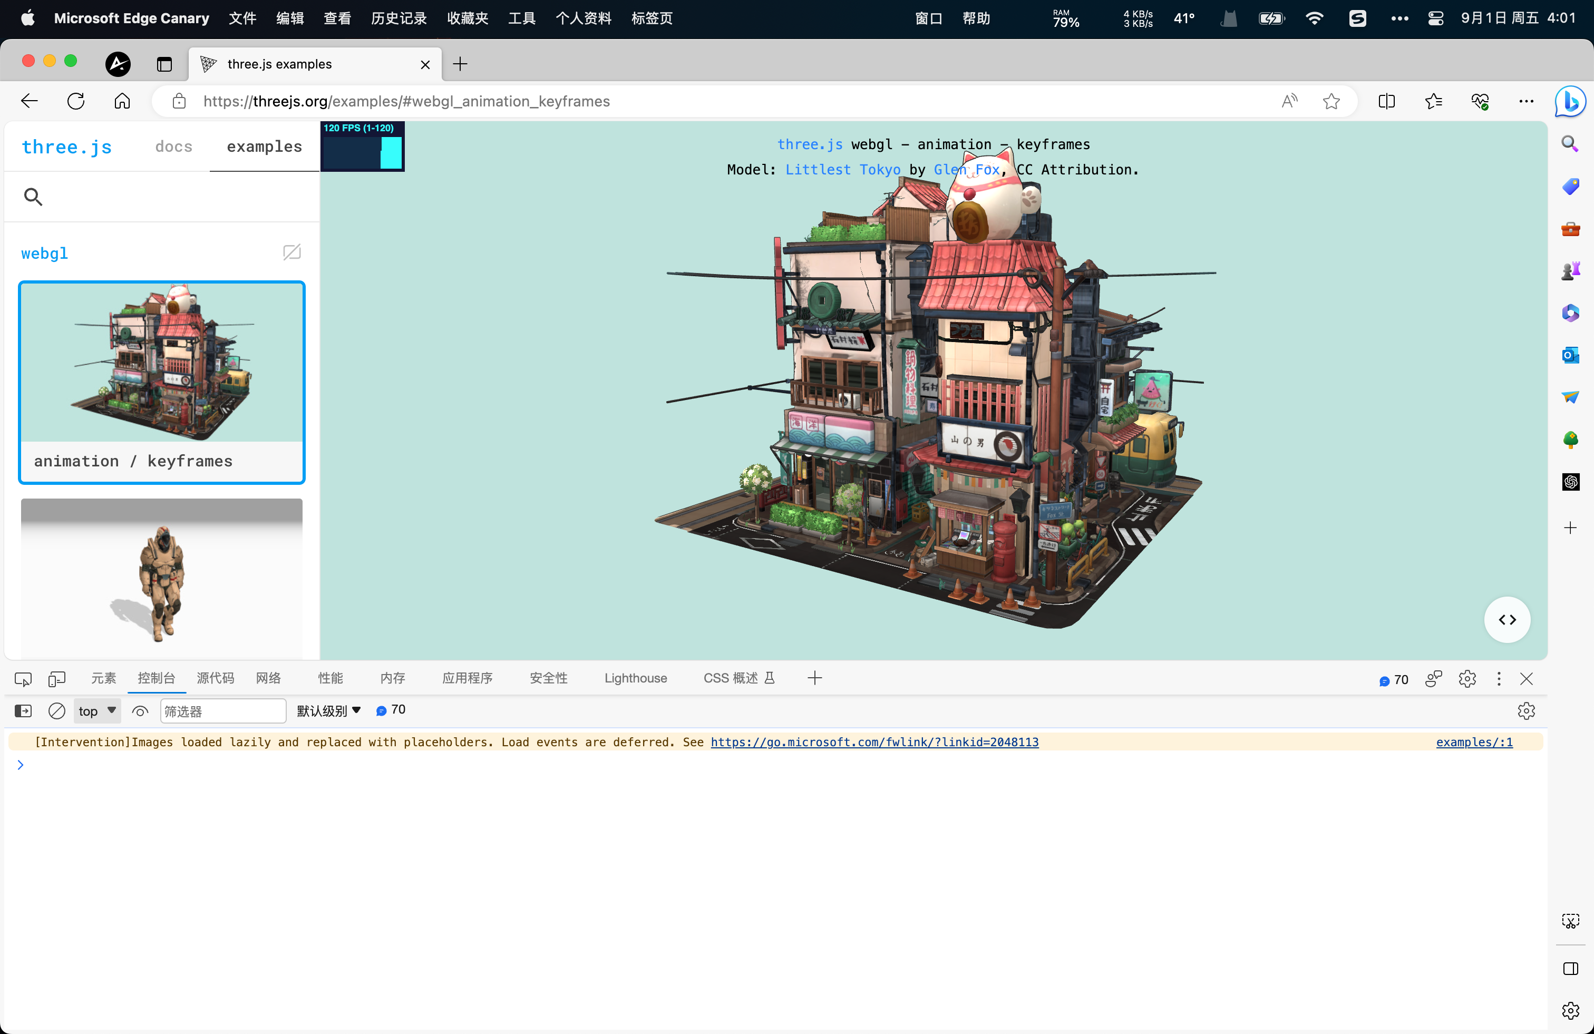Image resolution: width=1594 pixels, height=1034 pixels.
Task: Switch to the docs tab
Action: [173, 147]
